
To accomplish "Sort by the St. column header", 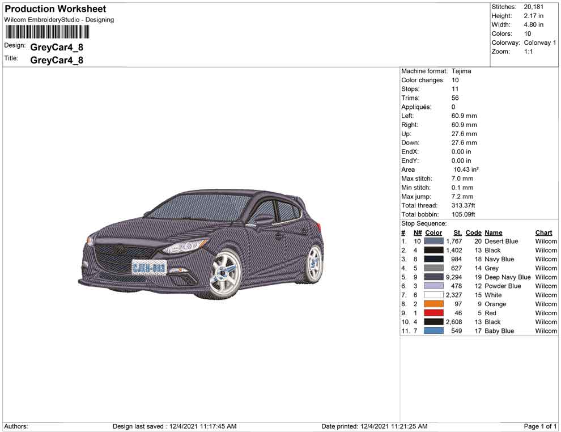I will [x=457, y=232].
